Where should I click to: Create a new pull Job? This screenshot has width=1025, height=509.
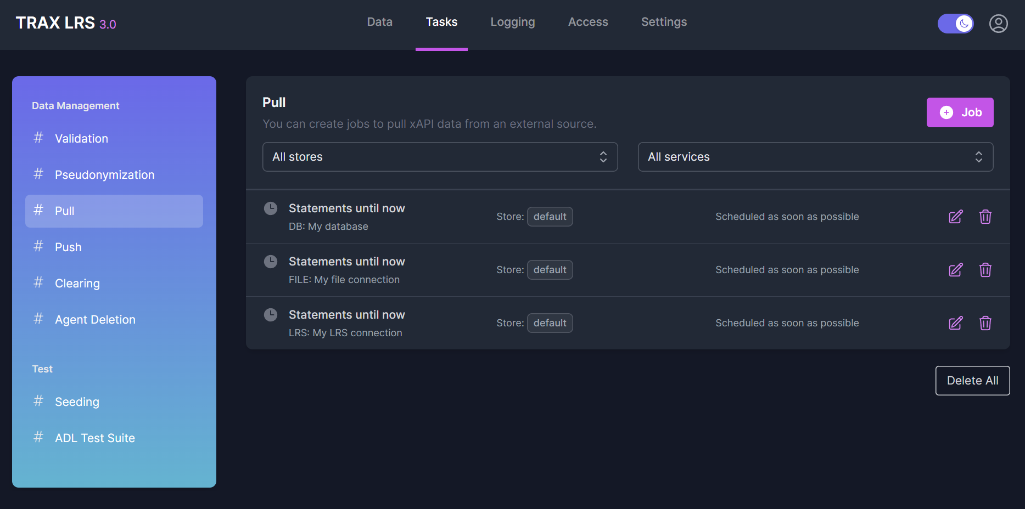tap(960, 112)
